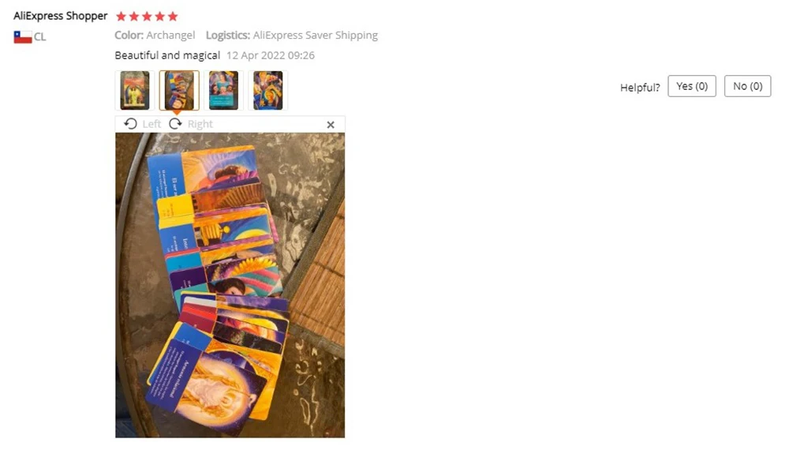Click the AliExpress Shopper reviewer name
789x450 pixels.
(61, 16)
